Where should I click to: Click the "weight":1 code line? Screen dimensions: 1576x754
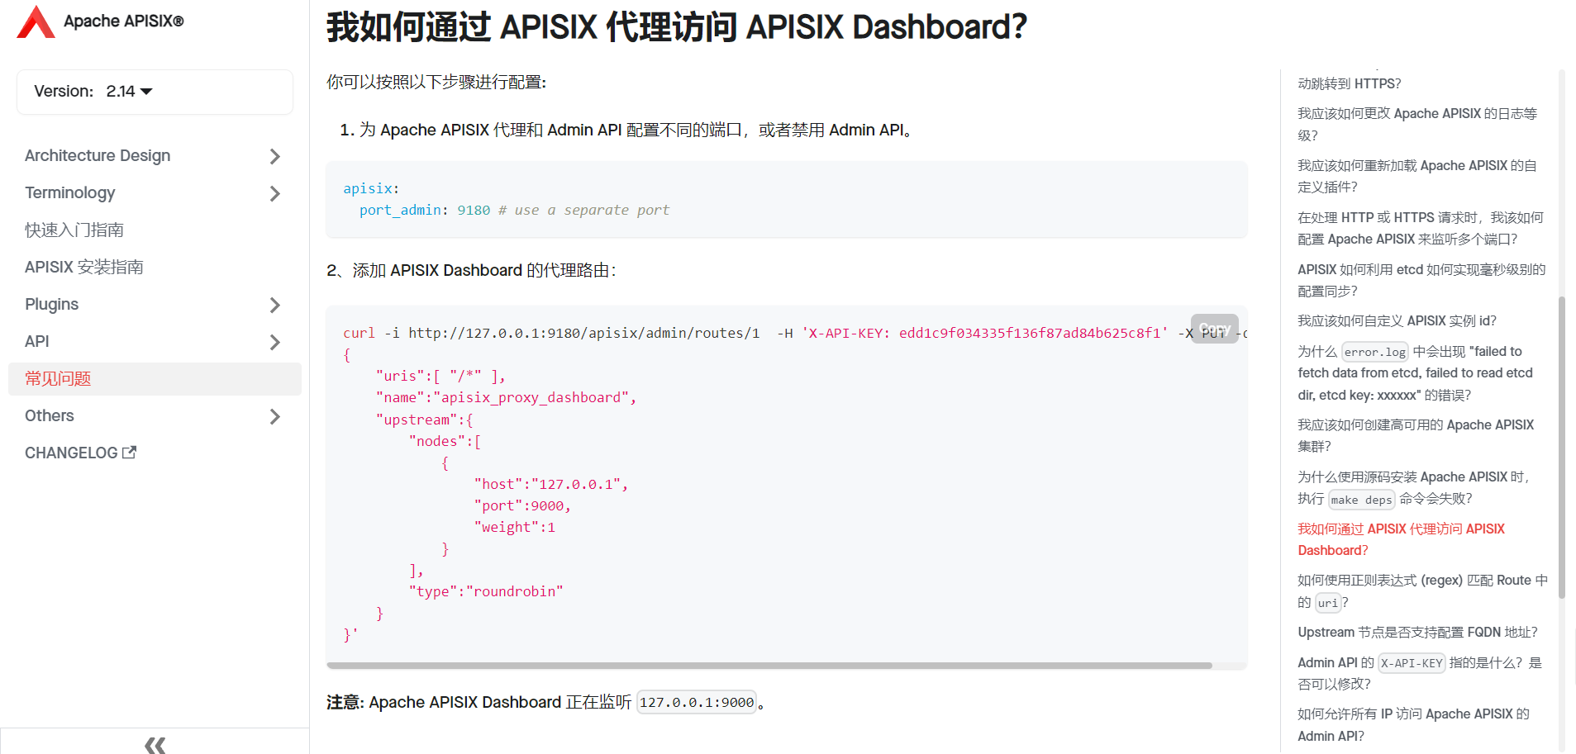pos(515,527)
